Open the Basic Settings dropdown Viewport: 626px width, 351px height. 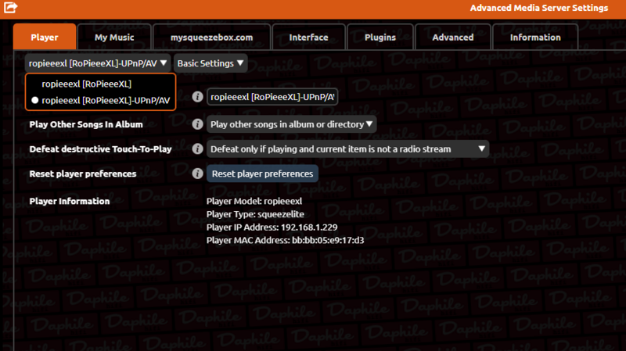(210, 63)
